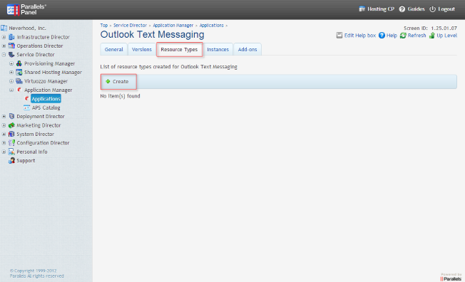Image resolution: width=465 pixels, height=282 pixels.
Task: Click the Outlook Text Messaging heading
Action: tap(152, 35)
